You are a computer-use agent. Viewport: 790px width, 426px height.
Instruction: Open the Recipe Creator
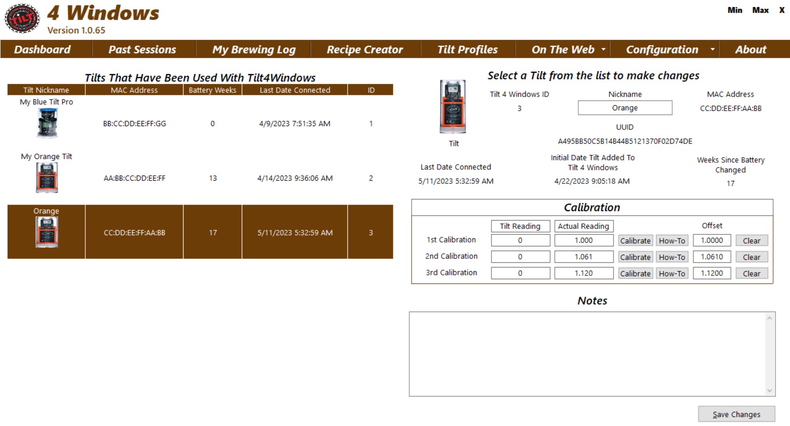(365, 49)
